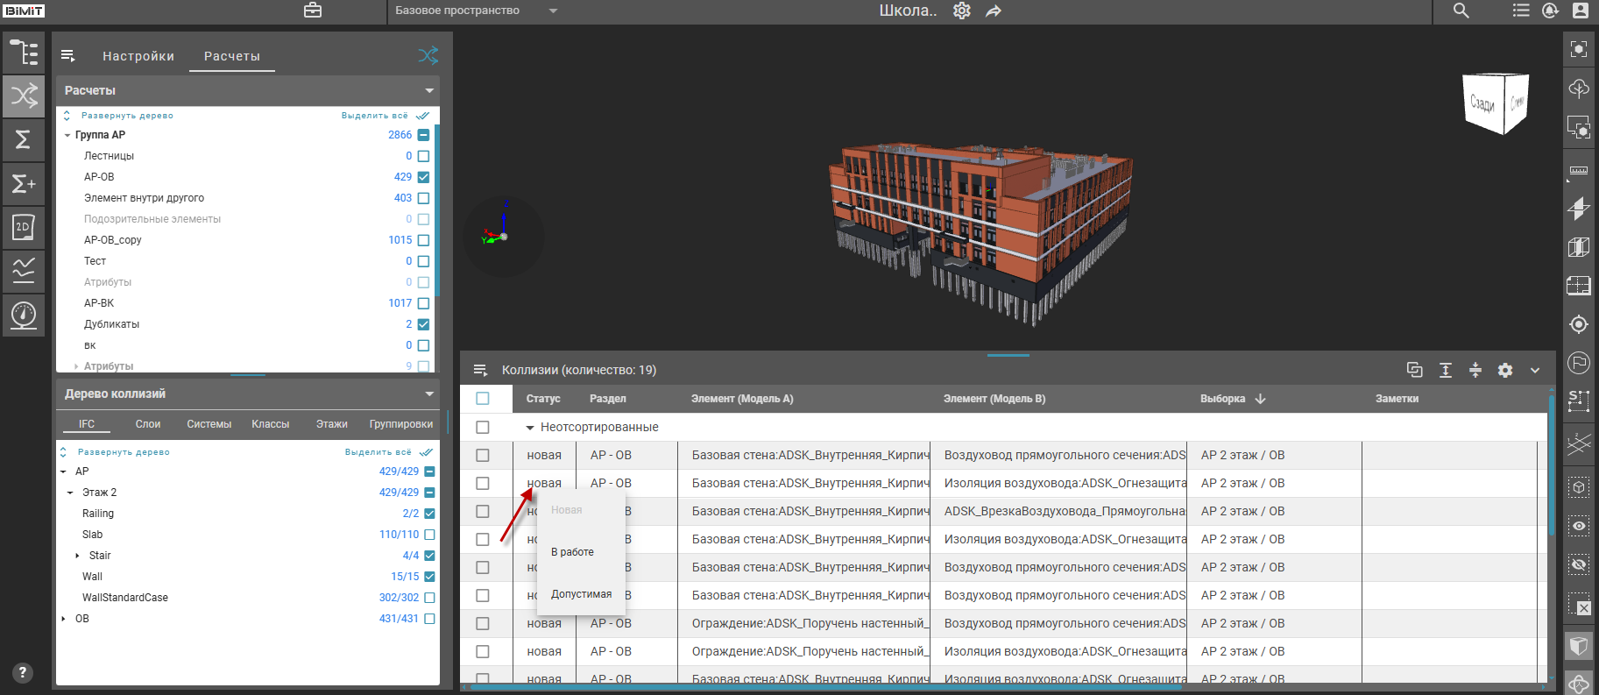Click the briefcase icon in top bar
Viewport: 1599px width, 695px height.
pos(313,11)
